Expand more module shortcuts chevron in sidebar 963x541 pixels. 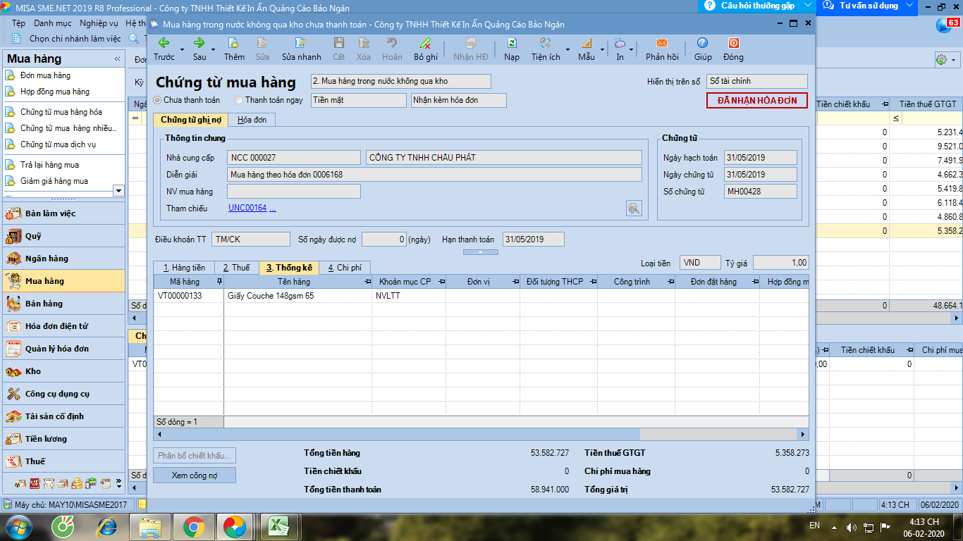[x=118, y=484]
